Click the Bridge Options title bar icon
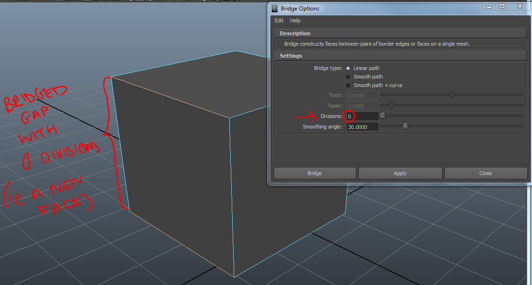Screen dimensions: 532x285 (274, 8)
